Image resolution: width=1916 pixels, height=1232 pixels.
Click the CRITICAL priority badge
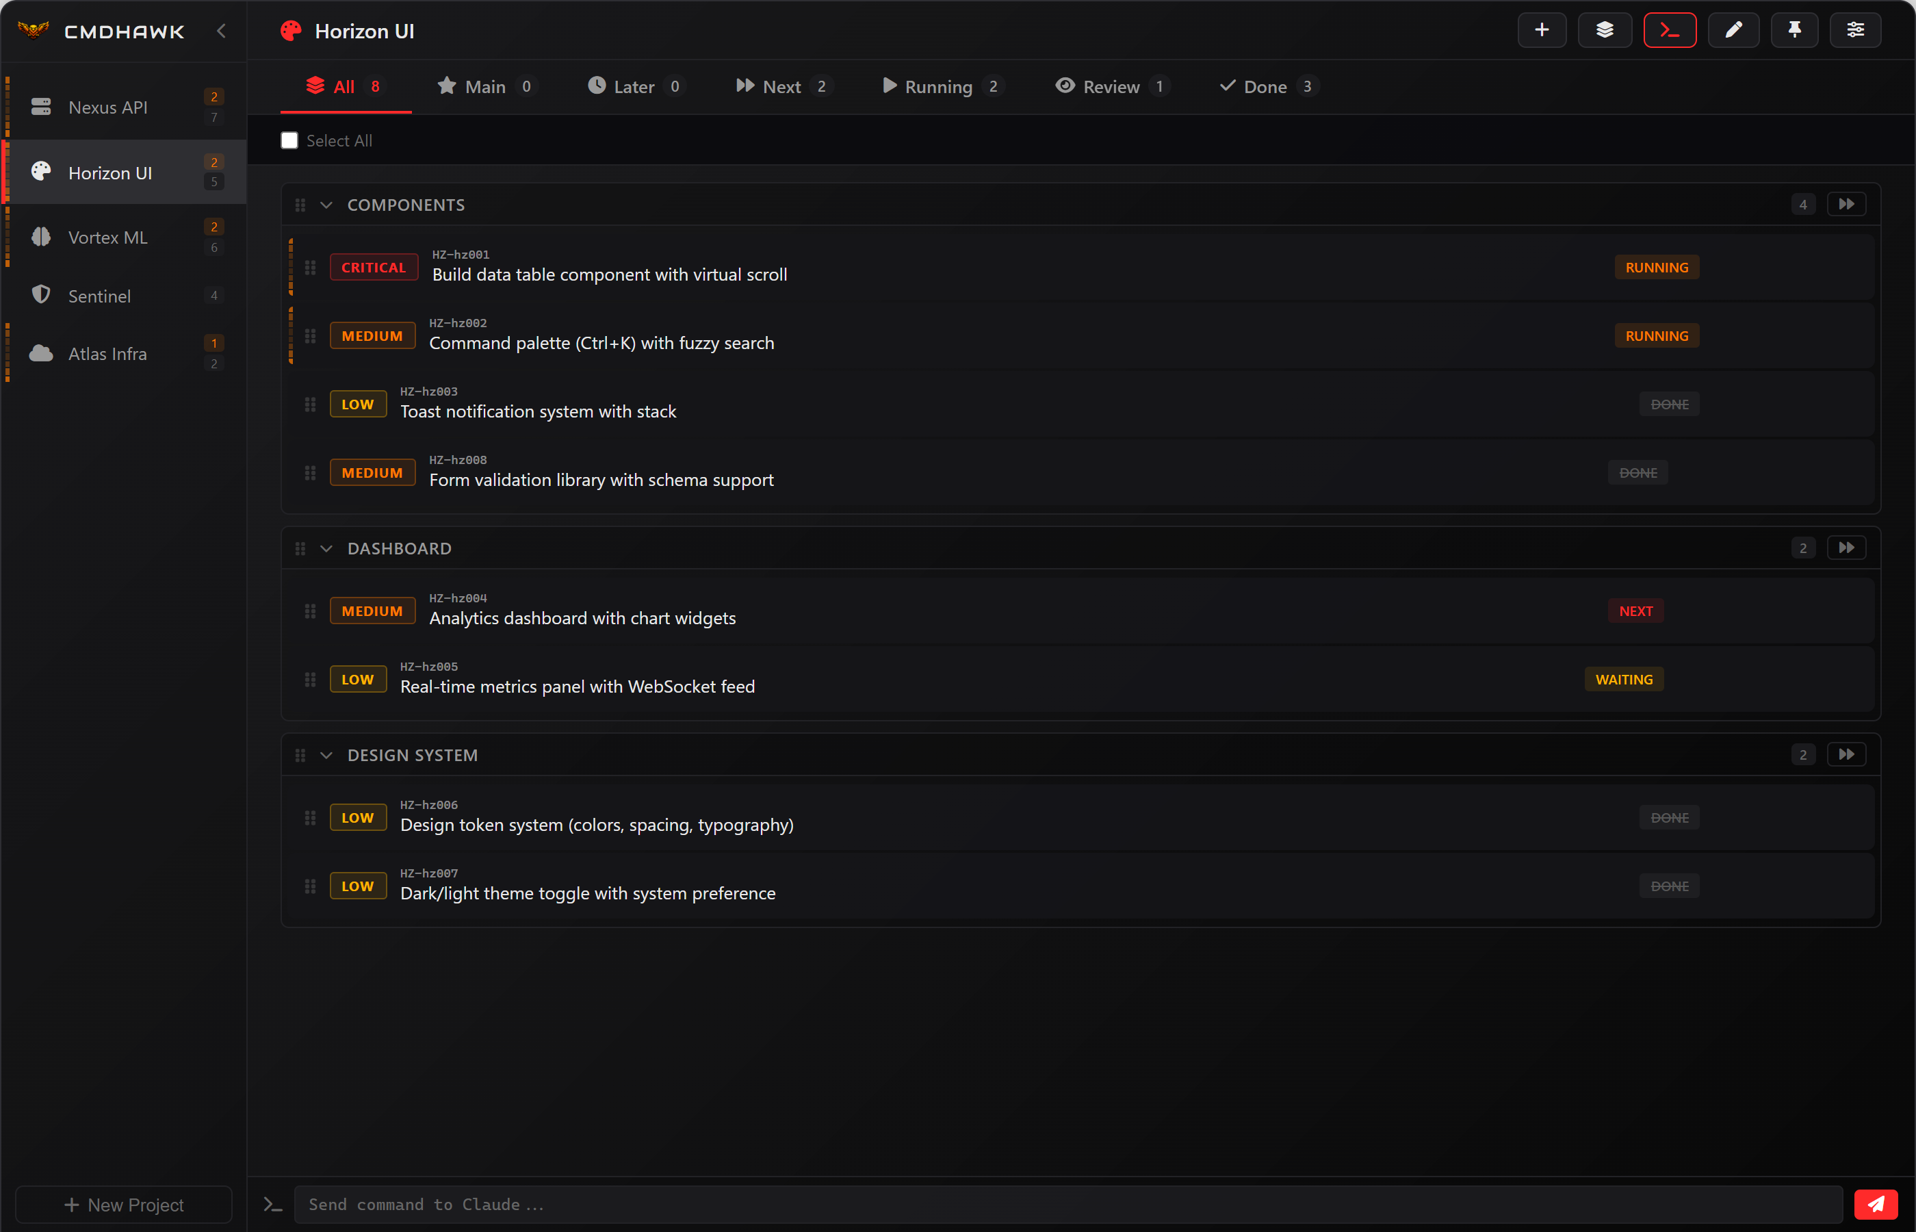click(374, 266)
